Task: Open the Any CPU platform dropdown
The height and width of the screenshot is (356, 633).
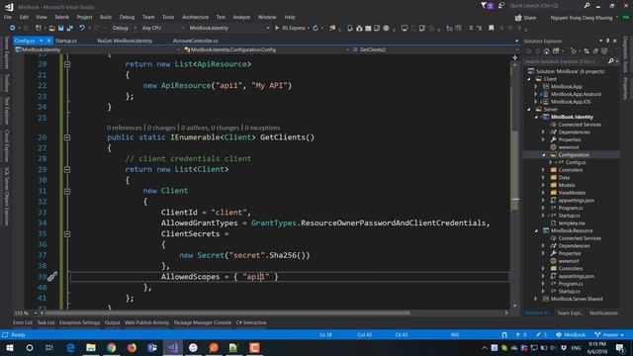Action: [x=162, y=28]
